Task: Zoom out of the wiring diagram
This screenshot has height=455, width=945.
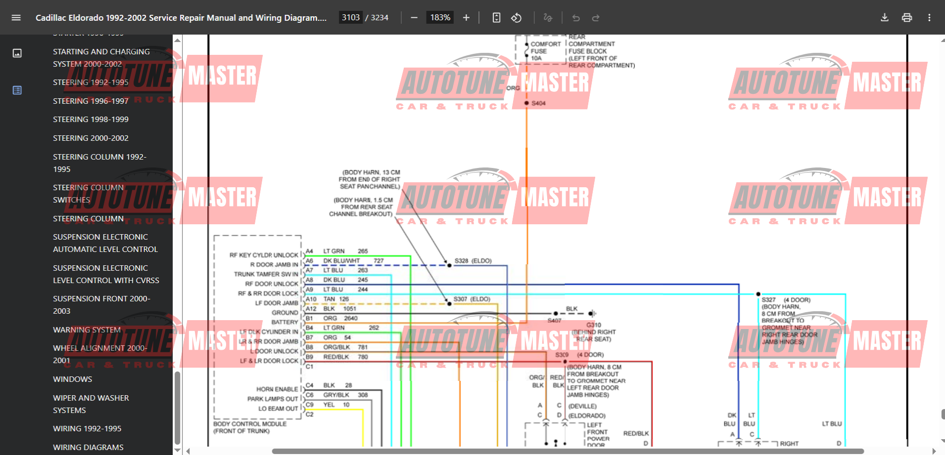Action: [x=414, y=17]
